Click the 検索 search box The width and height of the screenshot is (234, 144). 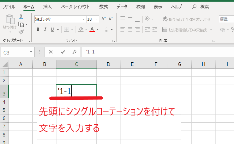coord(201,7)
